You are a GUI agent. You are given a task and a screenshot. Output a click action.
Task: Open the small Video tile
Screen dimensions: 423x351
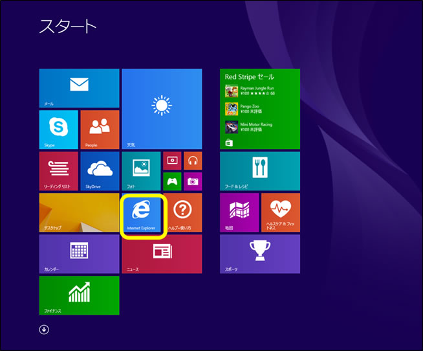172,161
